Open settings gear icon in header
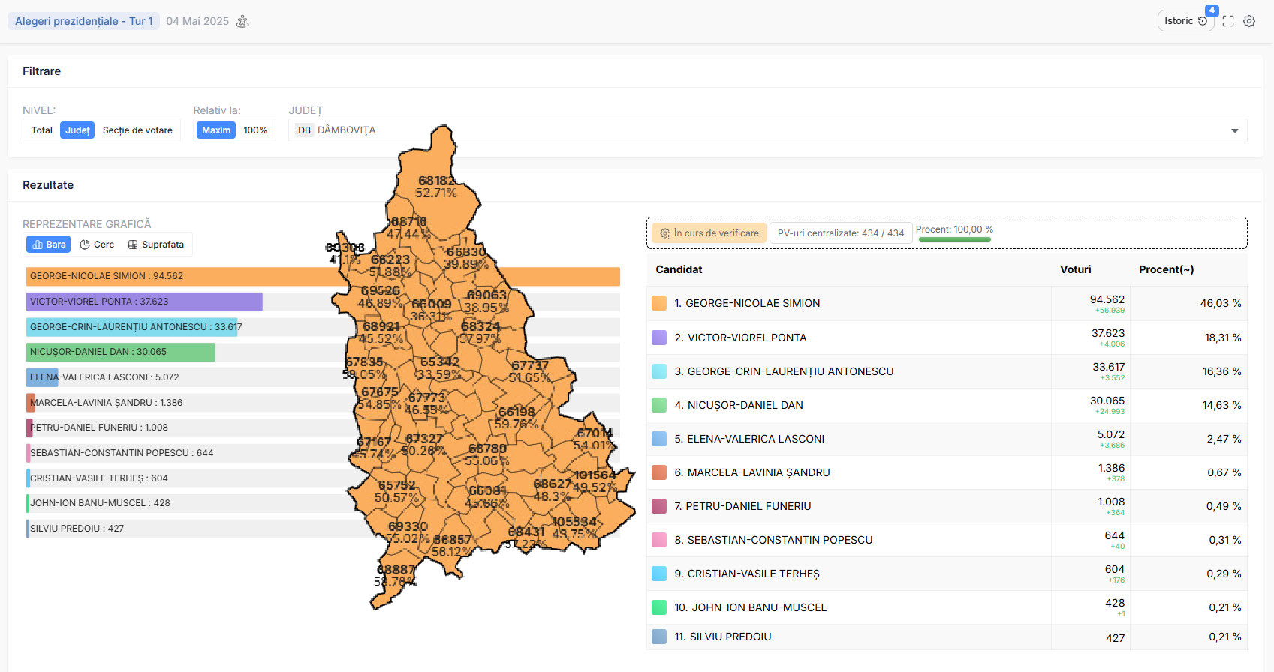Screen dimensions: 1274x672 click(x=1249, y=21)
